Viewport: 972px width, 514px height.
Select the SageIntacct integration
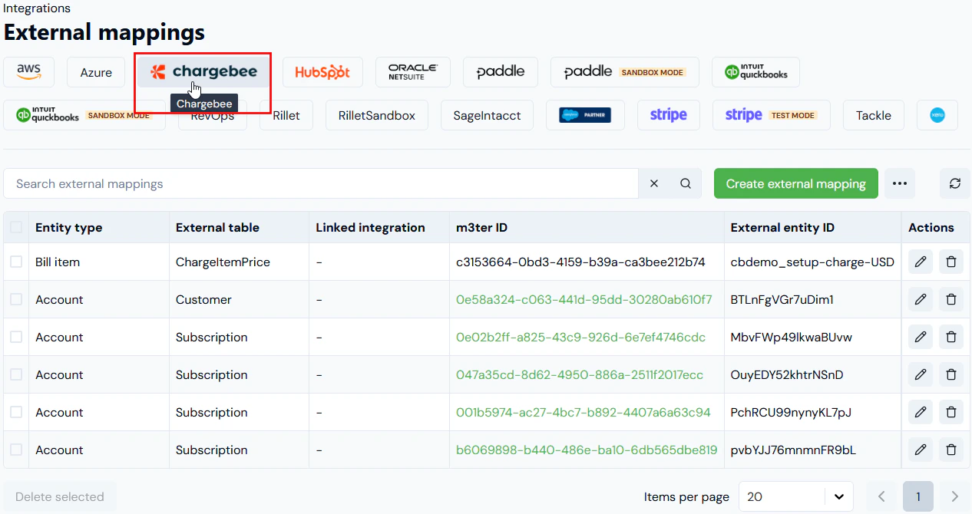coord(488,115)
